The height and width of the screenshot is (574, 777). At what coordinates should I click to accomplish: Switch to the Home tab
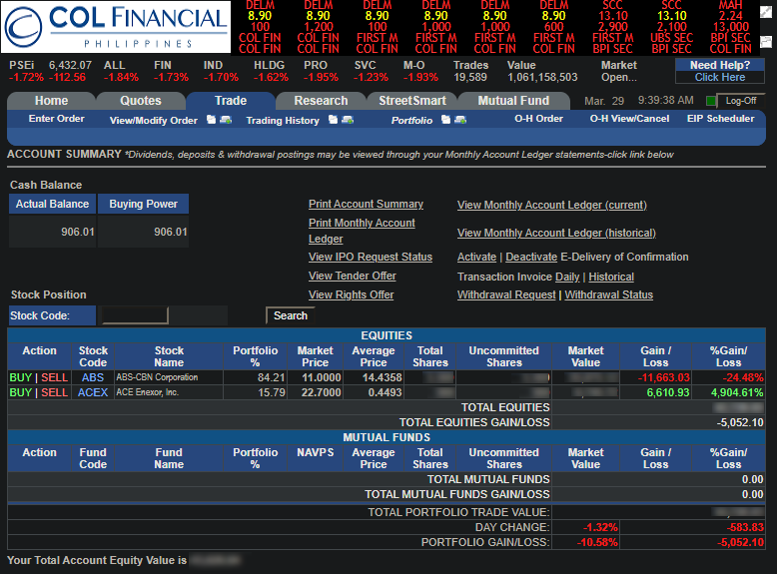click(52, 101)
